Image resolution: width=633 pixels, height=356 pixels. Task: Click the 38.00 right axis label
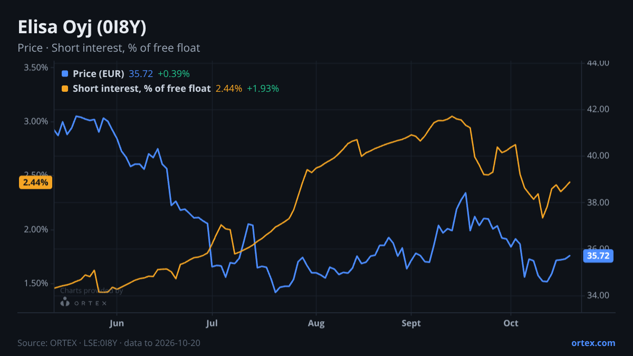[x=598, y=203]
